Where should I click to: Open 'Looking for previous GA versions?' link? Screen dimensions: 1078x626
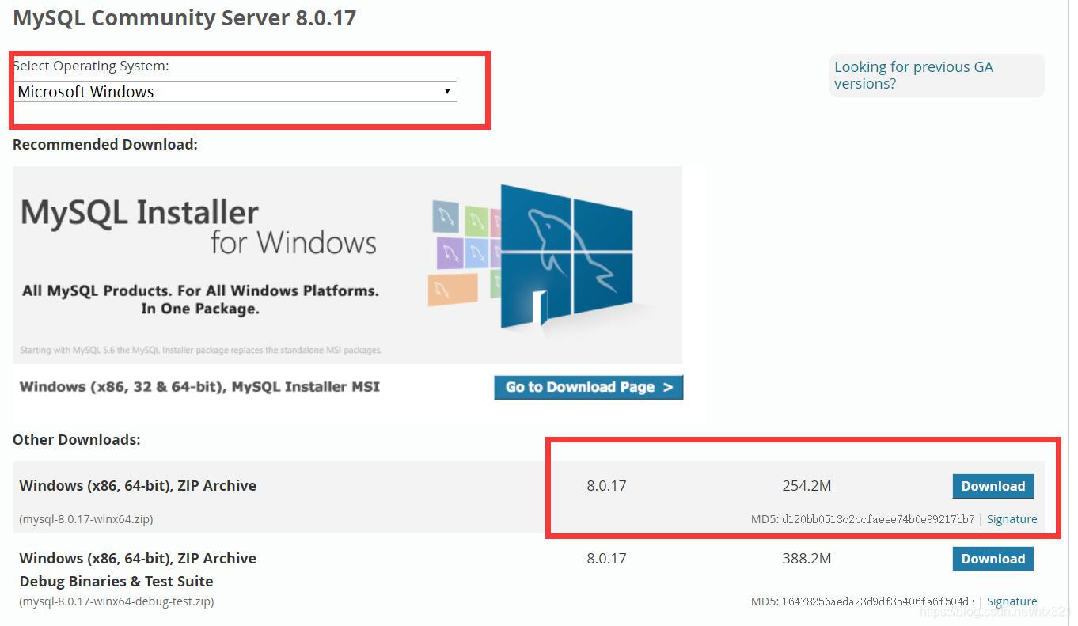click(x=913, y=75)
